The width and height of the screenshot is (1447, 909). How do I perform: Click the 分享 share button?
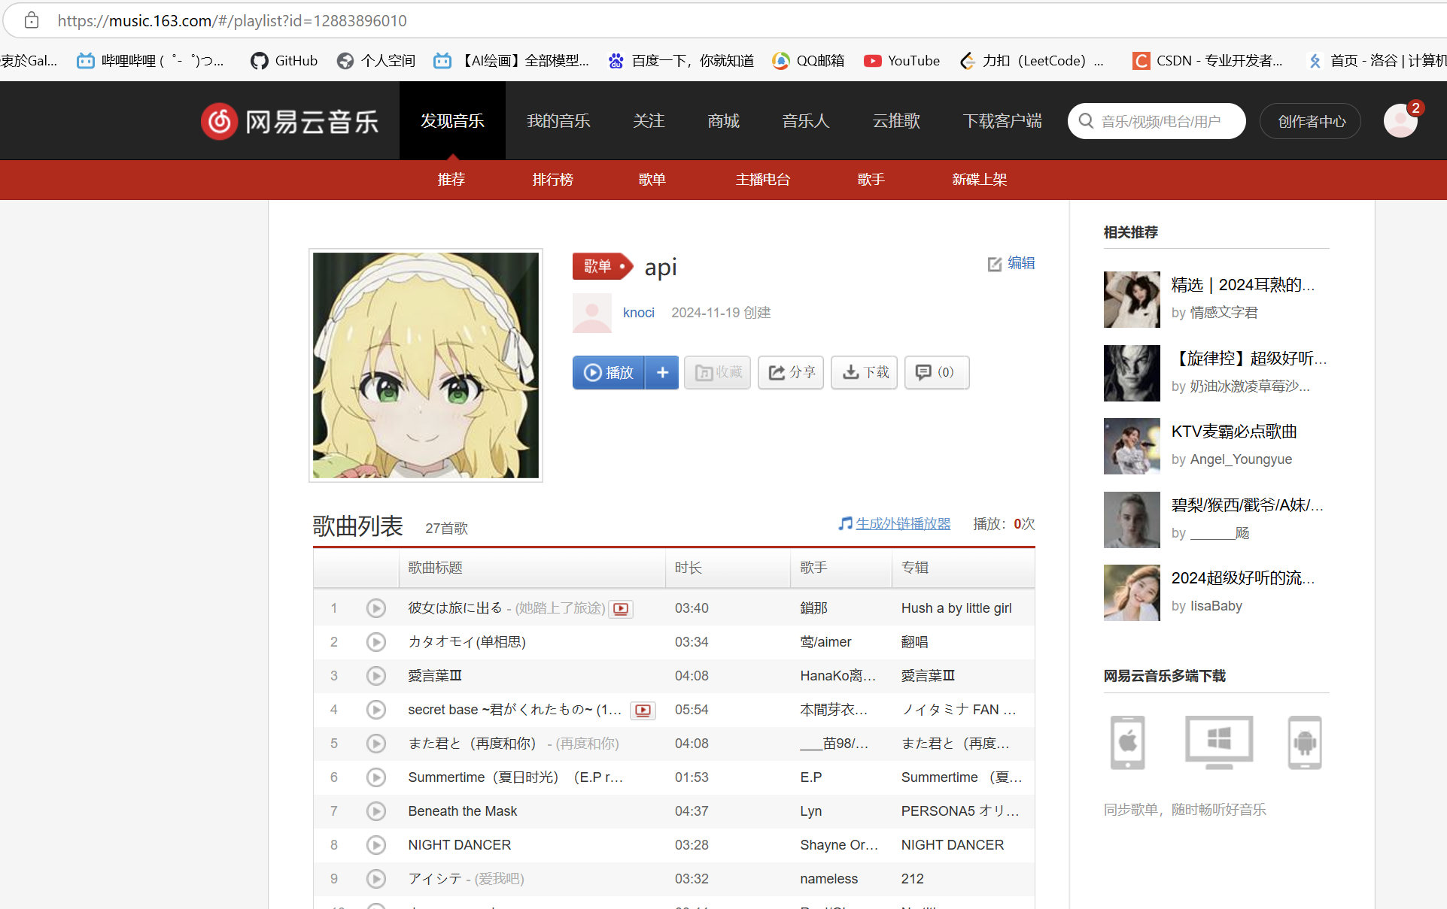pos(791,372)
